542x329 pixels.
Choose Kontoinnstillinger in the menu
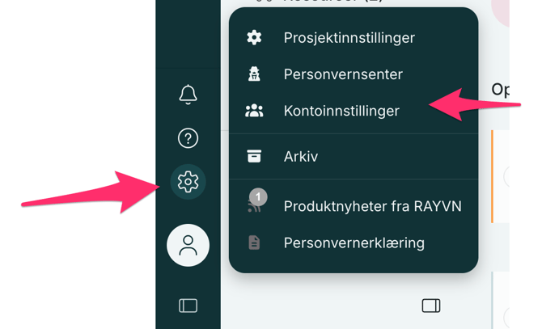tap(341, 111)
